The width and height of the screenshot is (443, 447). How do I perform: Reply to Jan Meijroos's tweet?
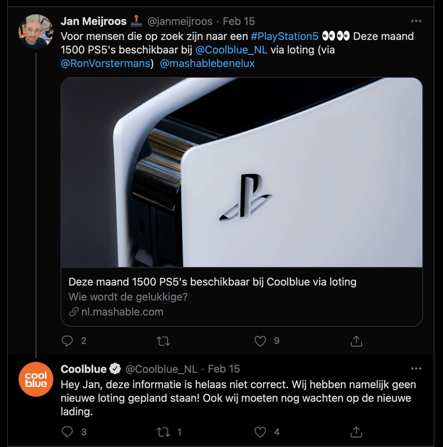(67, 341)
